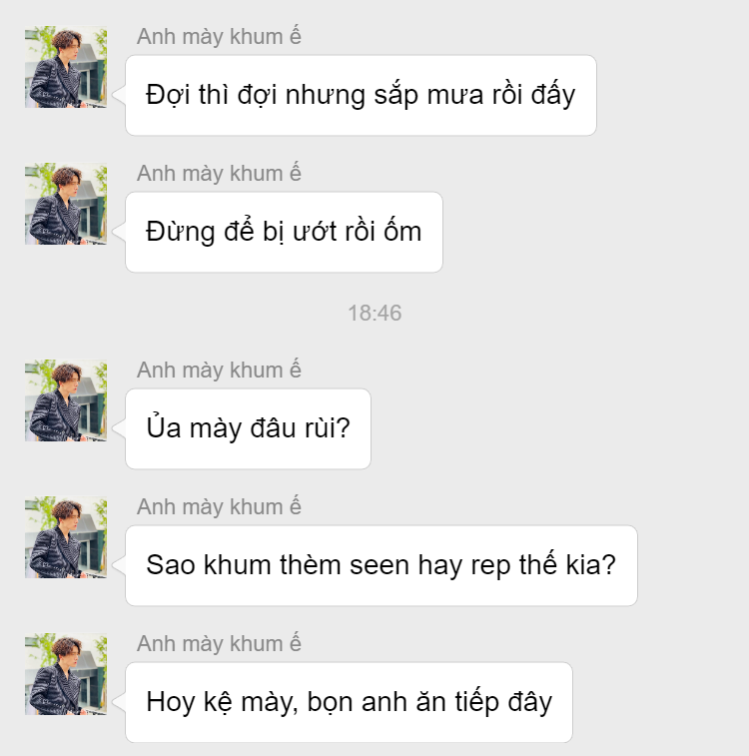Click avatar next to 'Đừng để bị ướt rồi ốm'
The height and width of the screenshot is (756, 749).
point(66,204)
